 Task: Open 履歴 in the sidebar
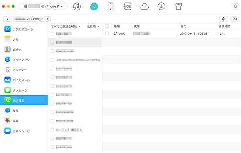coord(24,110)
